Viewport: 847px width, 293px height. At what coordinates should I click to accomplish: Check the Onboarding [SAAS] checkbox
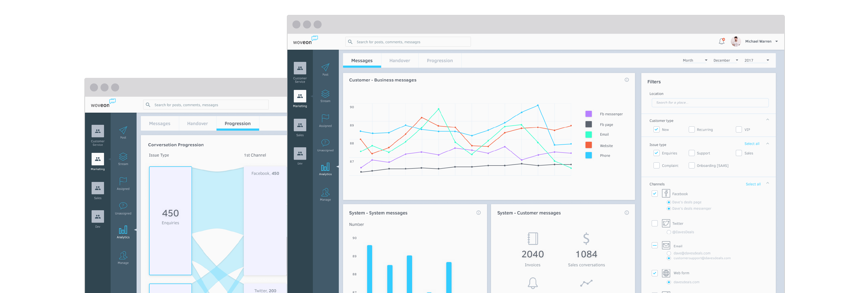(x=691, y=166)
